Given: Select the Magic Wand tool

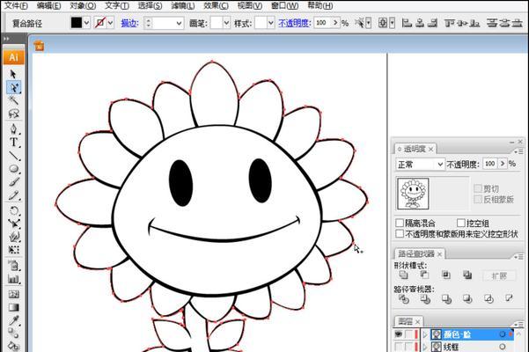Looking at the screenshot, I should pos(13,100).
